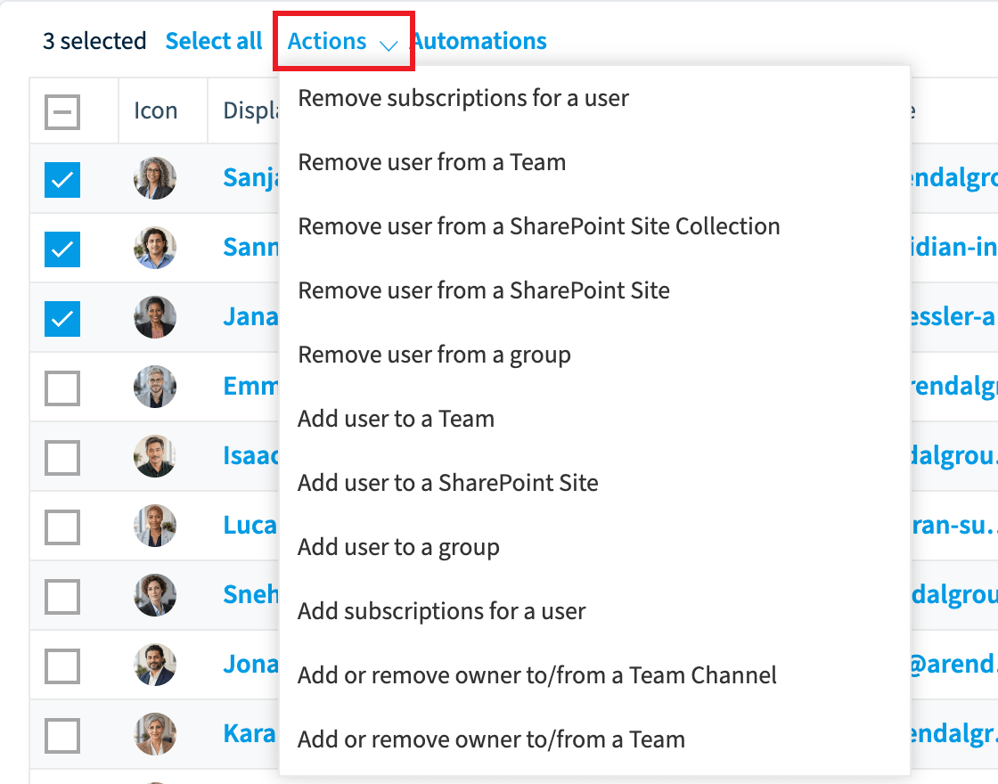Image resolution: width=998 pixels, height=784 pixels.
Task: Uncheck the checkbox in Sann row
Action: [62, 249]
